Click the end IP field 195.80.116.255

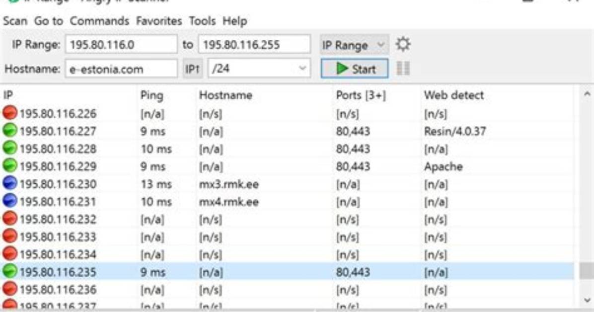coord(254,45)
